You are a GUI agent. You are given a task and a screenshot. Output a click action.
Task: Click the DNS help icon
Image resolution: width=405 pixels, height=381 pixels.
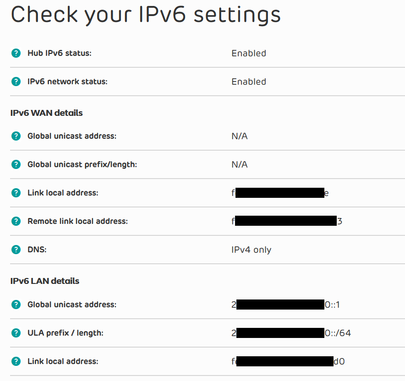tap(16, 250)
